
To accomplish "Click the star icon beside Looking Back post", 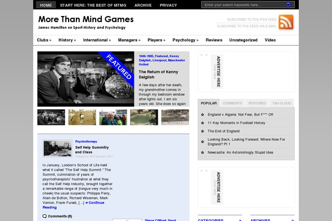I will (203, 141).
